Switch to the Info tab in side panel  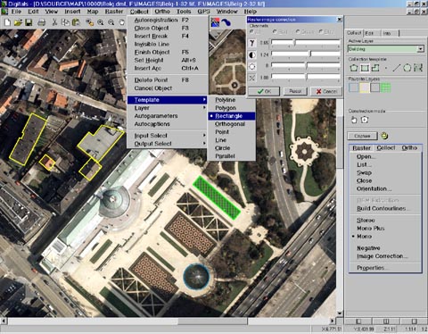387,33
